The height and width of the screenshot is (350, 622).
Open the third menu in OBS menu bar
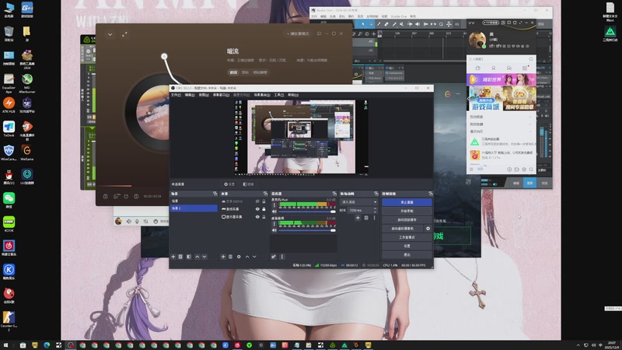tap(204, 95)
